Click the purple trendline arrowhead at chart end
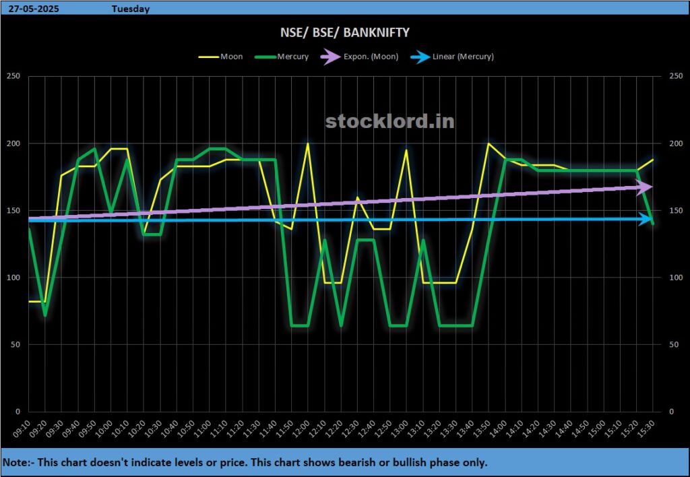Screen dimensions: 690x477 (x=644, y=187)
